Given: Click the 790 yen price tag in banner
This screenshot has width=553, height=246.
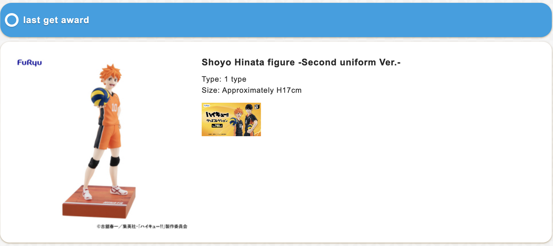Looking at the screenshot, I should tap(217, 126).
